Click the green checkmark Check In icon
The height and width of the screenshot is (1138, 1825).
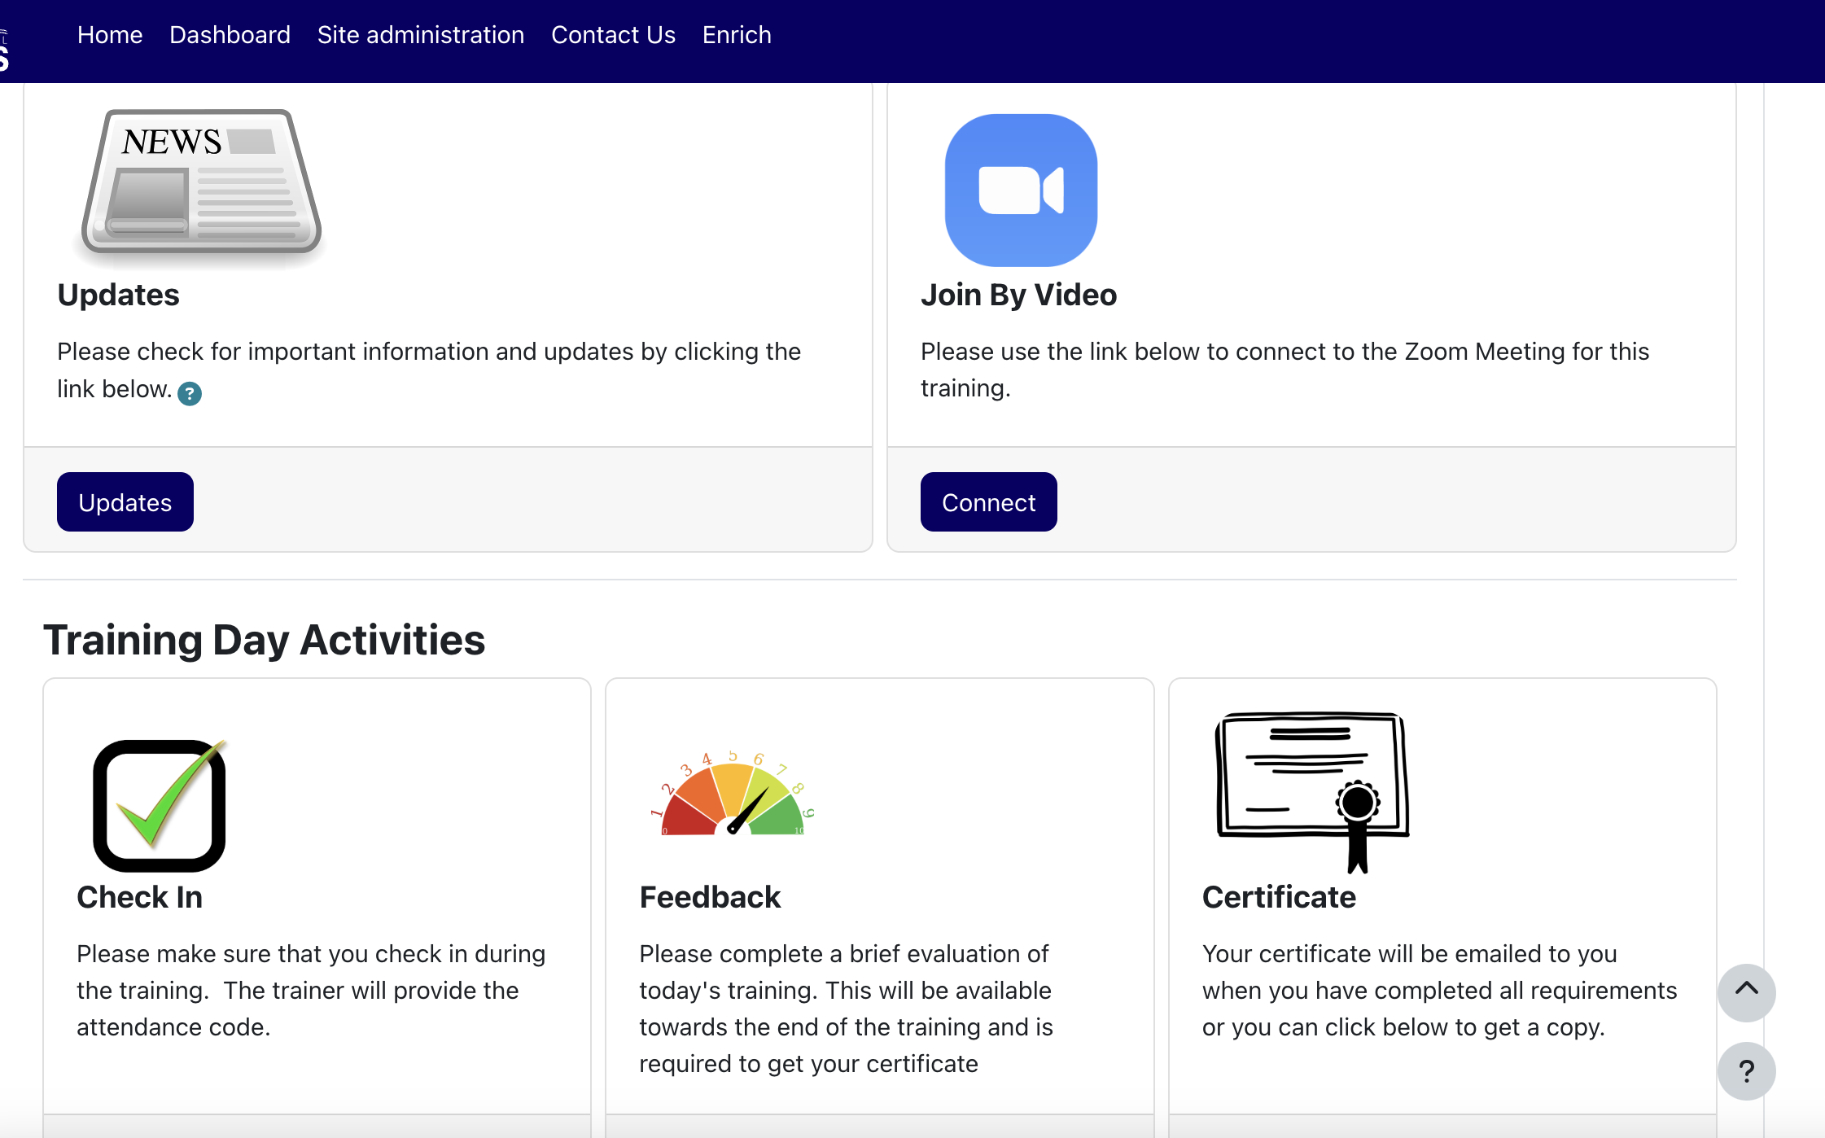160,804
